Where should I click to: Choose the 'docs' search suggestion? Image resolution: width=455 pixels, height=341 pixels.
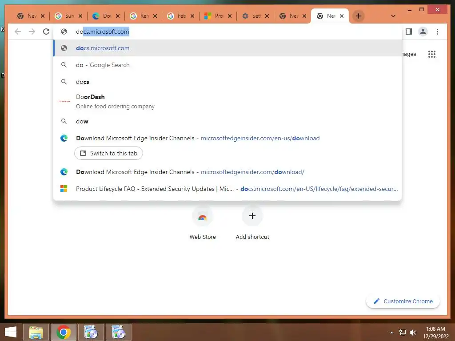pos(227,82)
